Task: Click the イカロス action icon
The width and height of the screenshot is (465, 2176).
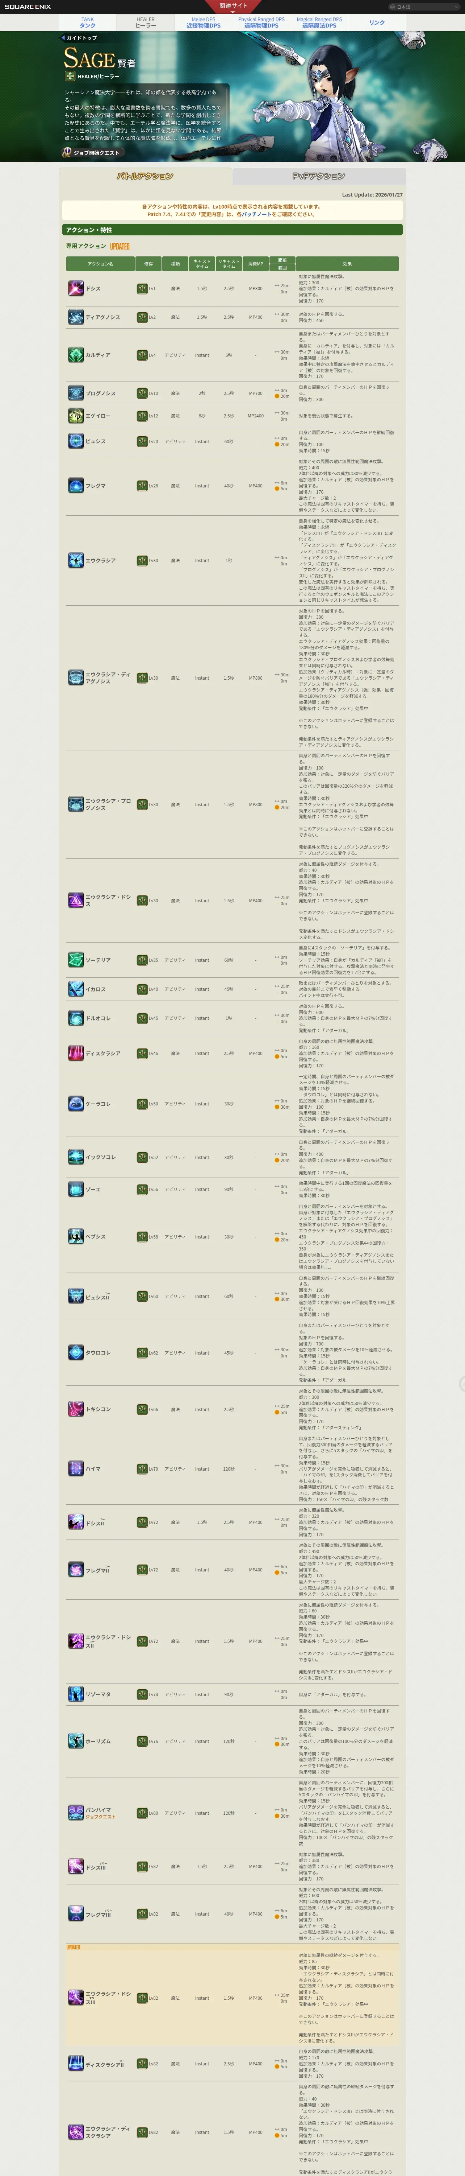Action: (x=76, y=989)
